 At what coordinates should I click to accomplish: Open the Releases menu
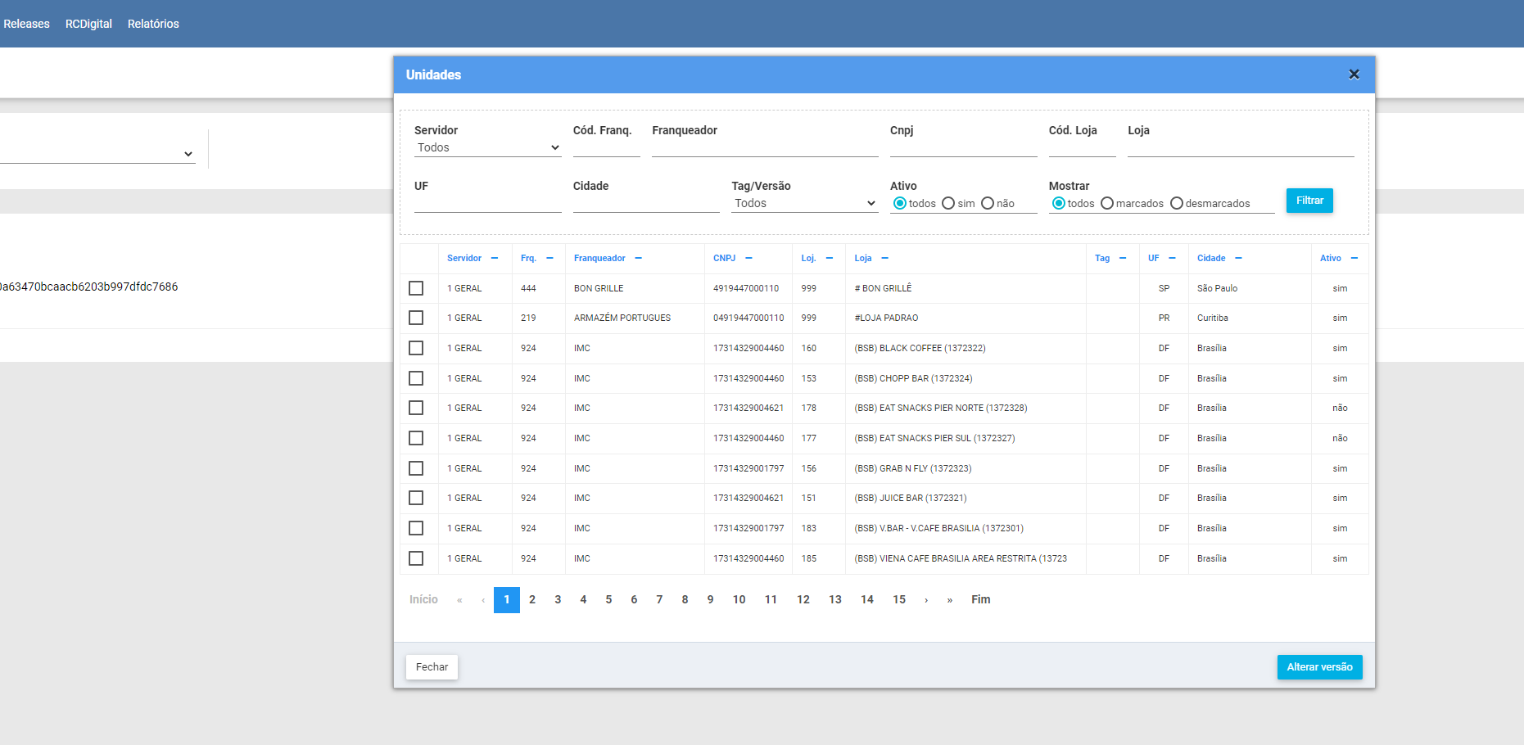(26, 24)
